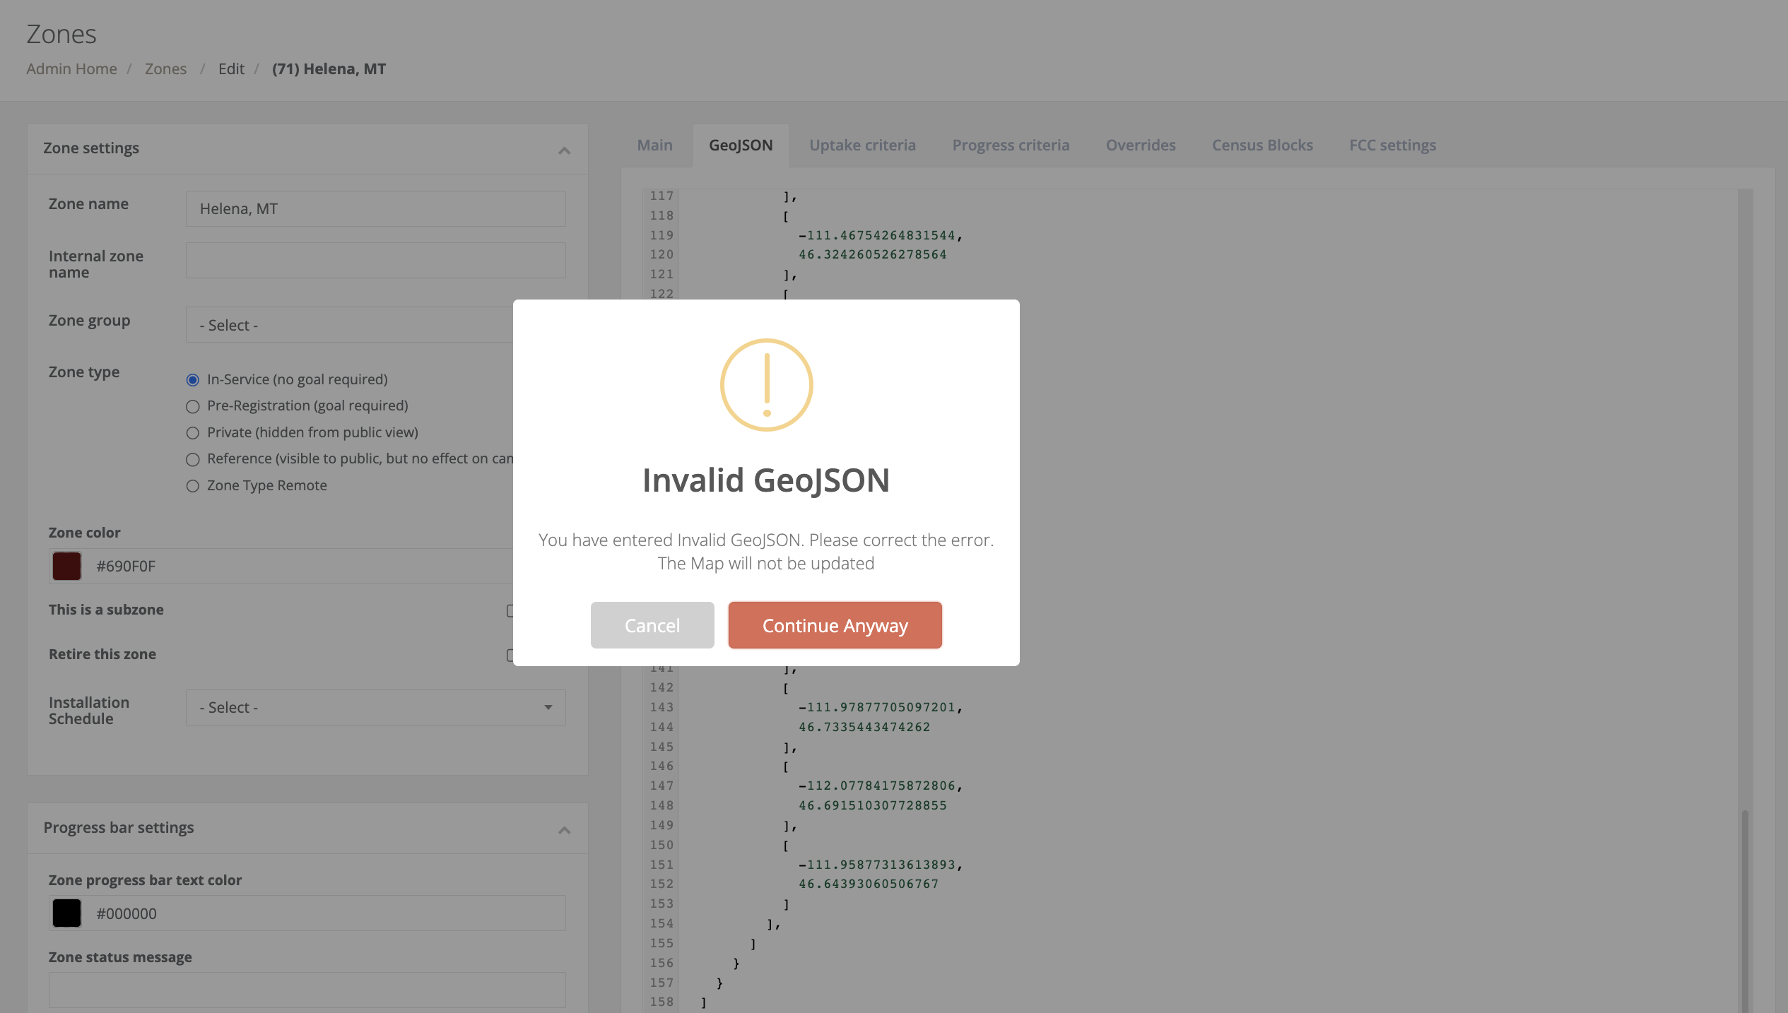
Task: Click the warning exclamation icon in the dialog
Action: 765,384
